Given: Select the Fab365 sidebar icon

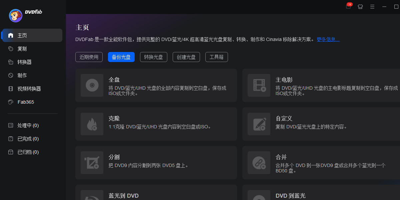Looking at the screenshot, I should pos(10,102).
